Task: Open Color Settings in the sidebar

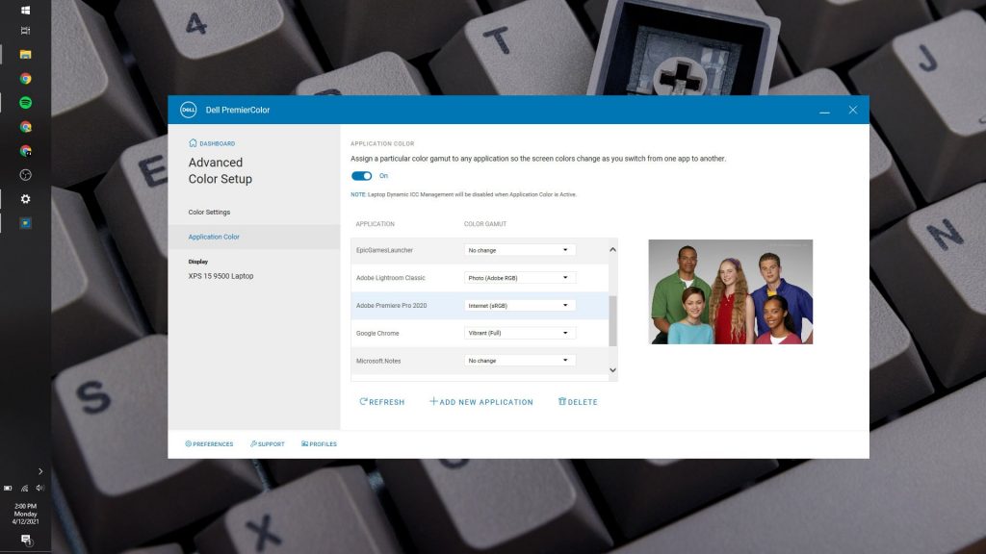Action: (x=209, y=213)
